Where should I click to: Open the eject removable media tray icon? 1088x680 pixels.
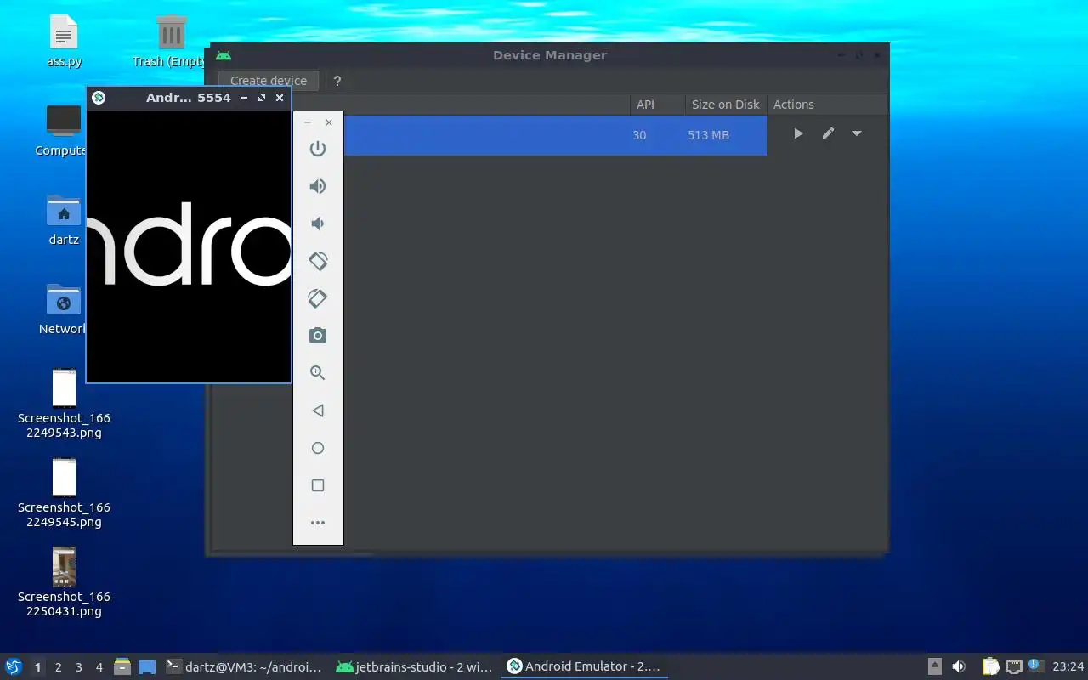[935, 666]
